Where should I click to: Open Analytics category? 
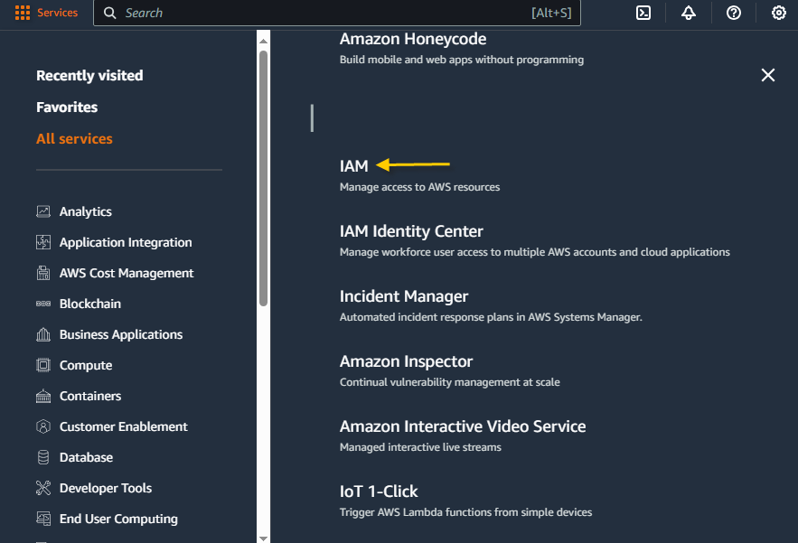(86, 211)
